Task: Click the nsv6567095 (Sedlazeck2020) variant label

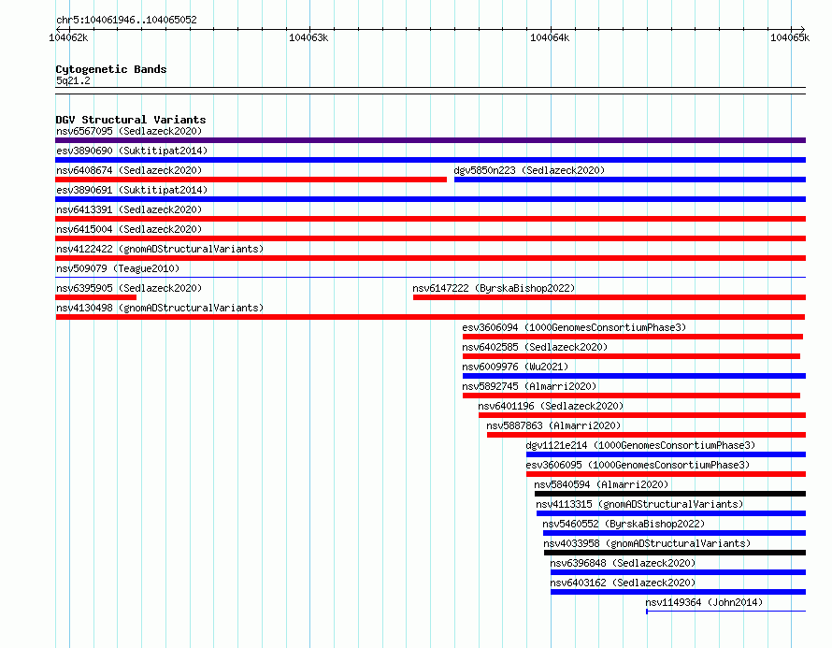Action: (129, 131)
